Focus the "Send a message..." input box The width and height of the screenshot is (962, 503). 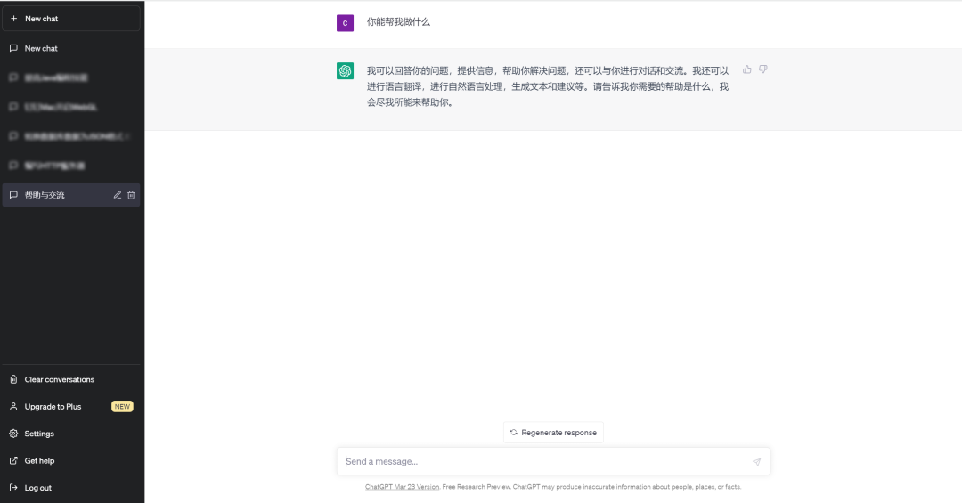point(543,461)
